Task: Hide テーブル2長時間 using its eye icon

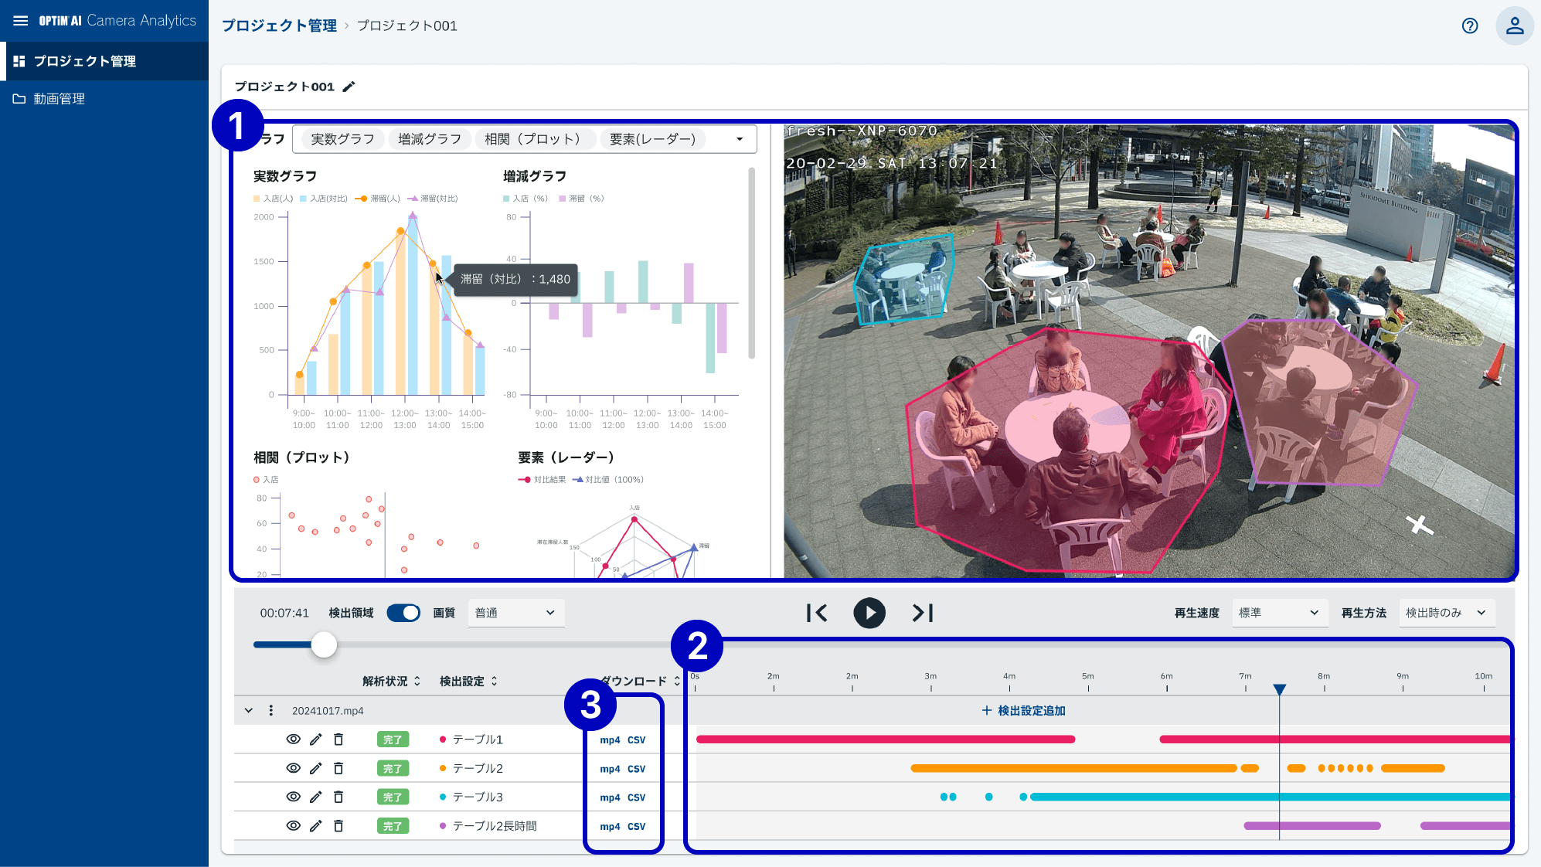Action: coord(293,825)
